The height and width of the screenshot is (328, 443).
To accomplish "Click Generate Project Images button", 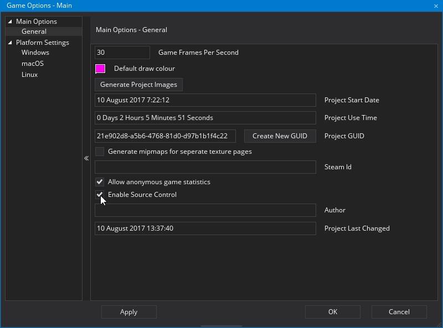I will (138, 85).
